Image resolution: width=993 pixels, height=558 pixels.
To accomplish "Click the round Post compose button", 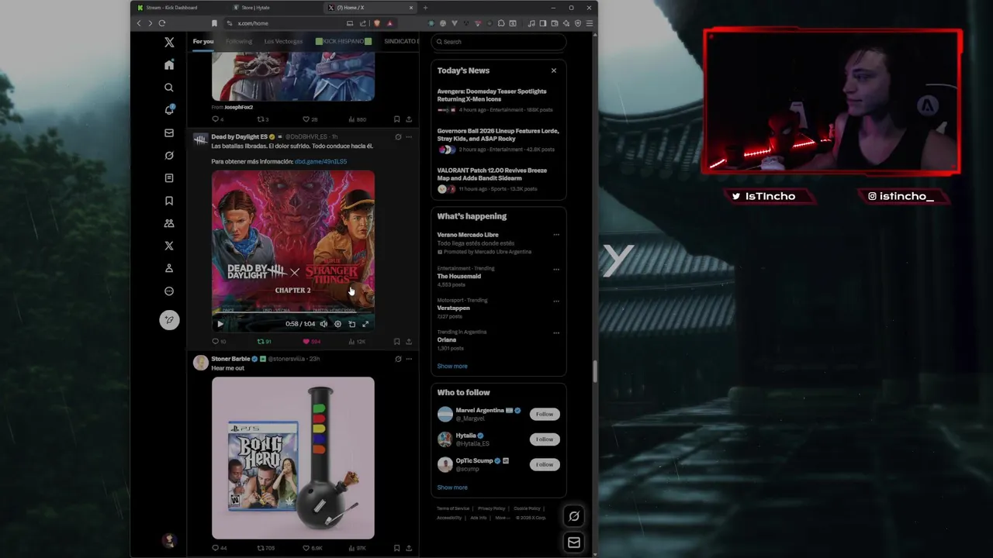I will pos(169,320).
